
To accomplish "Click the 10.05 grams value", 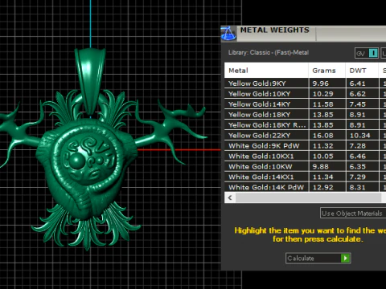I will point(323,157).
